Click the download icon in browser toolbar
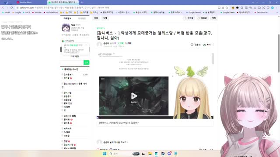This screenshot has width=280, height=157. [255, 8]
